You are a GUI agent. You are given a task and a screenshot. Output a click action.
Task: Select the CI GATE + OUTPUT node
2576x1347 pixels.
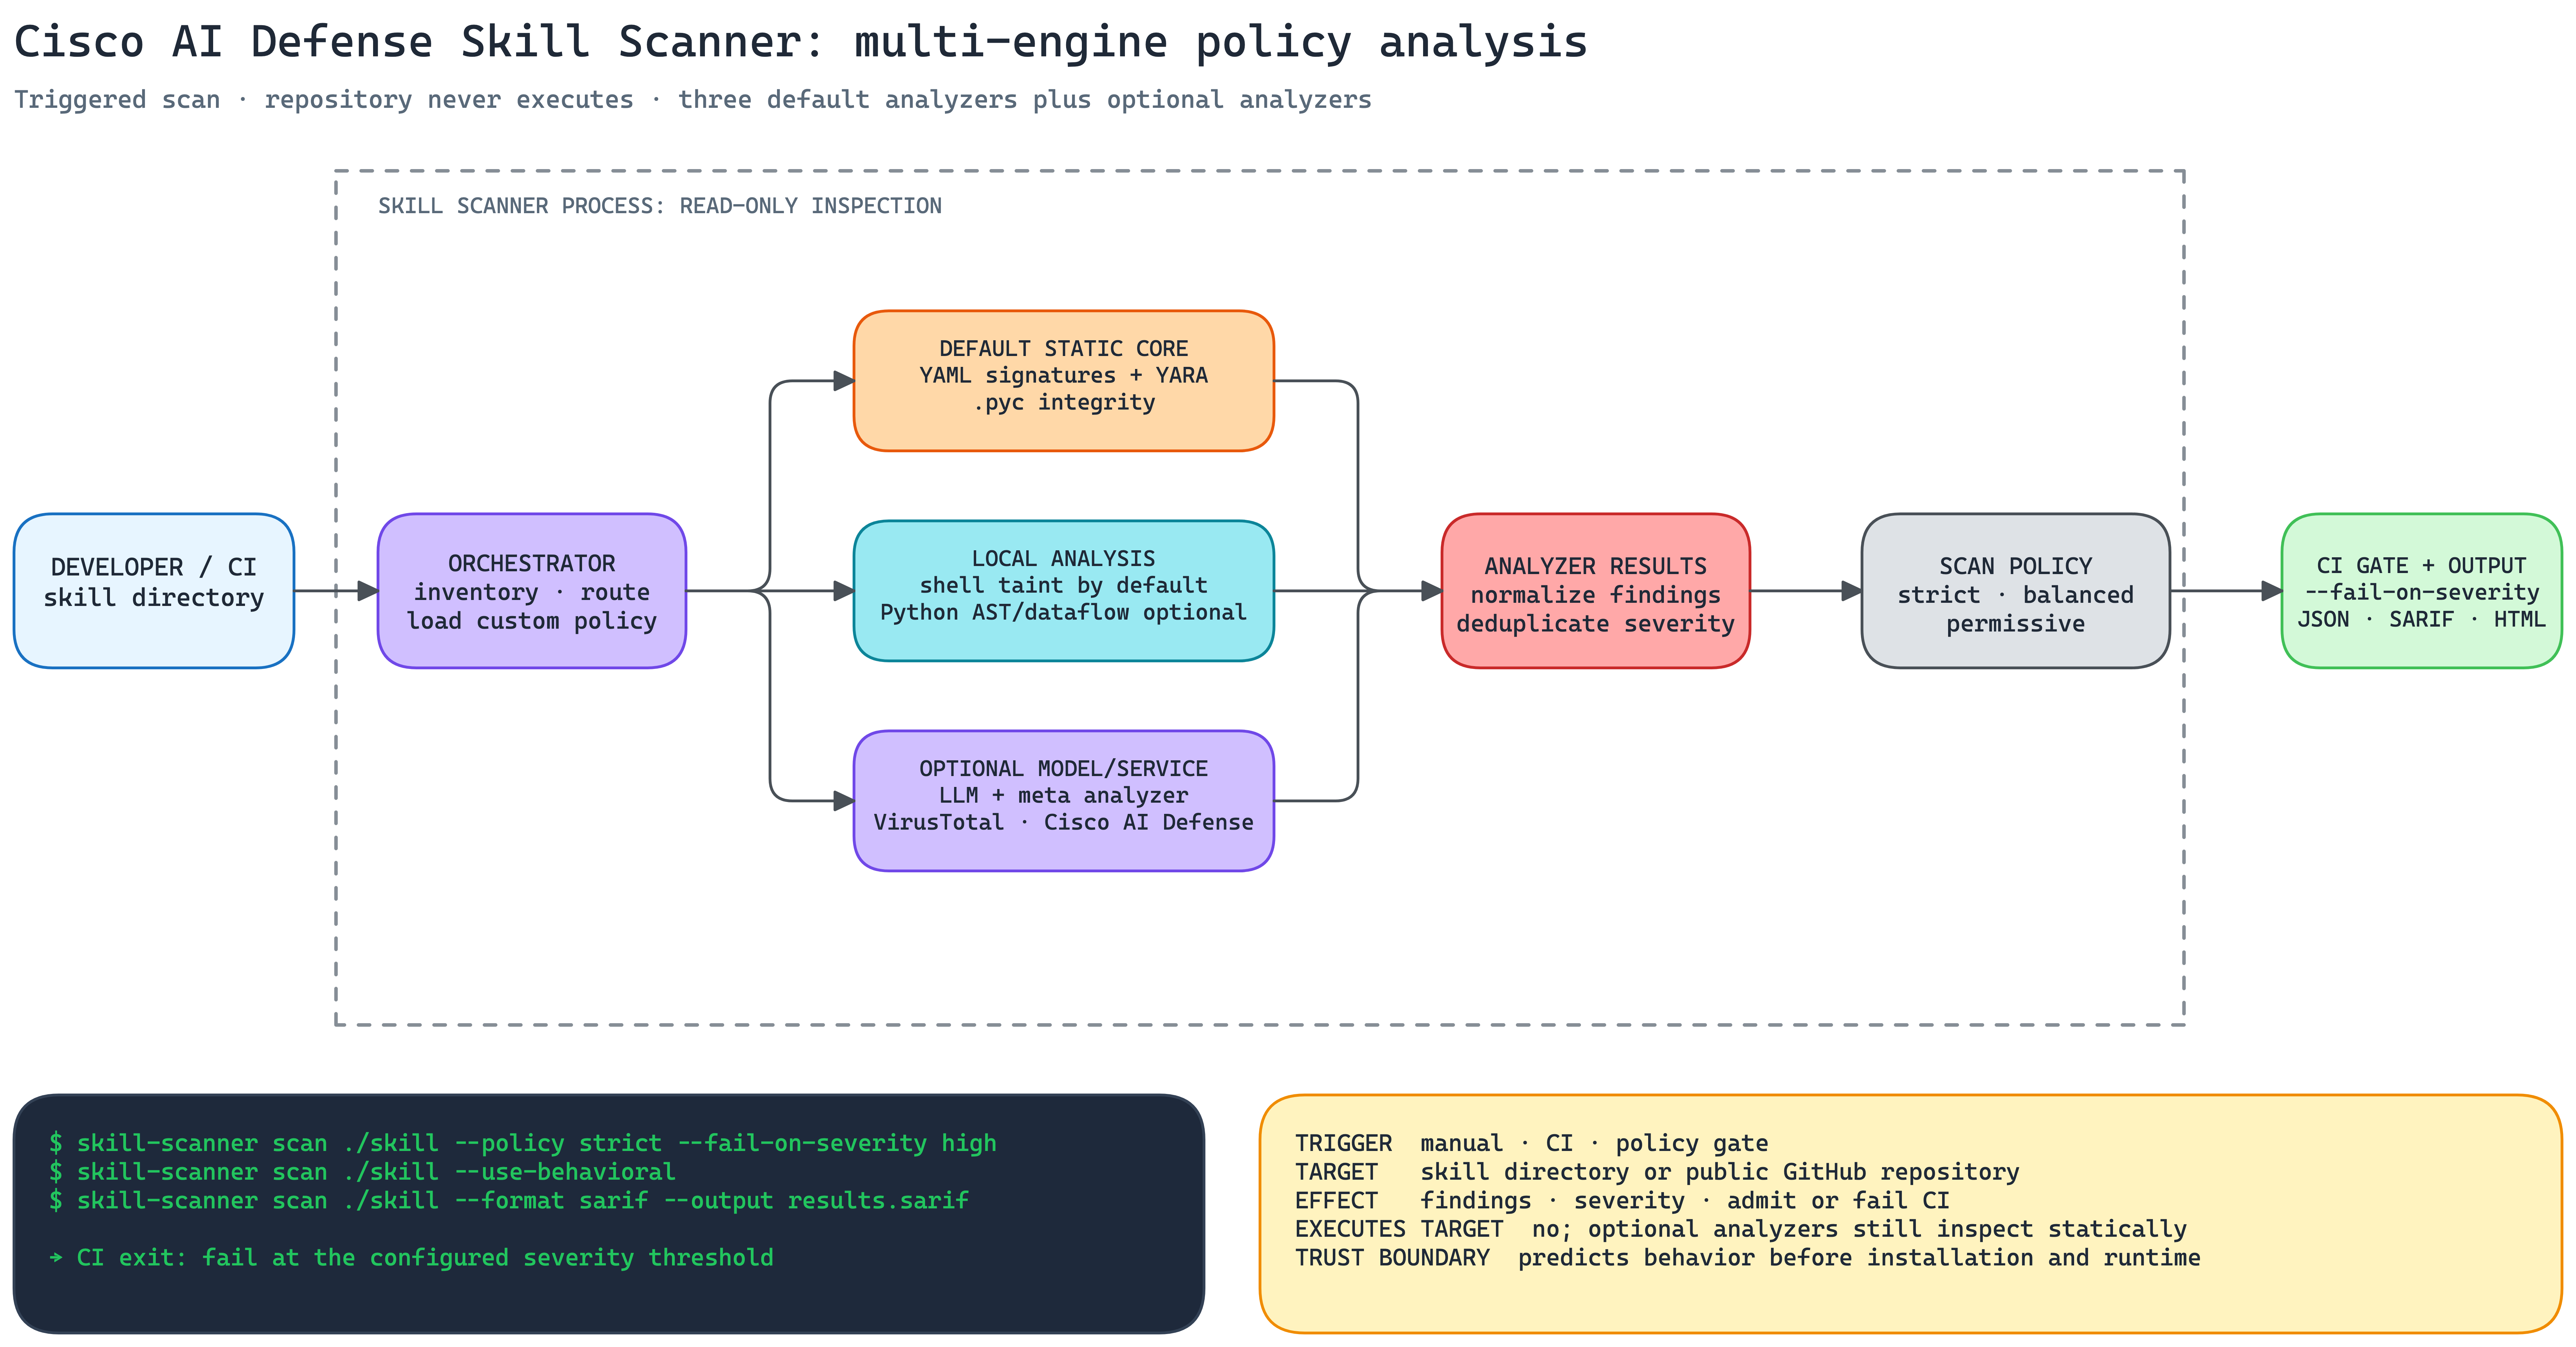[2421, 591]
